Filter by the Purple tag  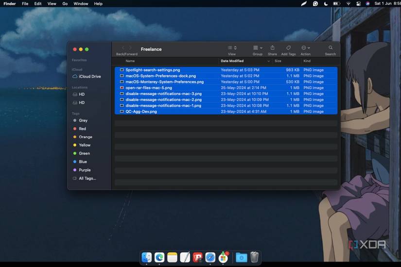click(85, 170)
